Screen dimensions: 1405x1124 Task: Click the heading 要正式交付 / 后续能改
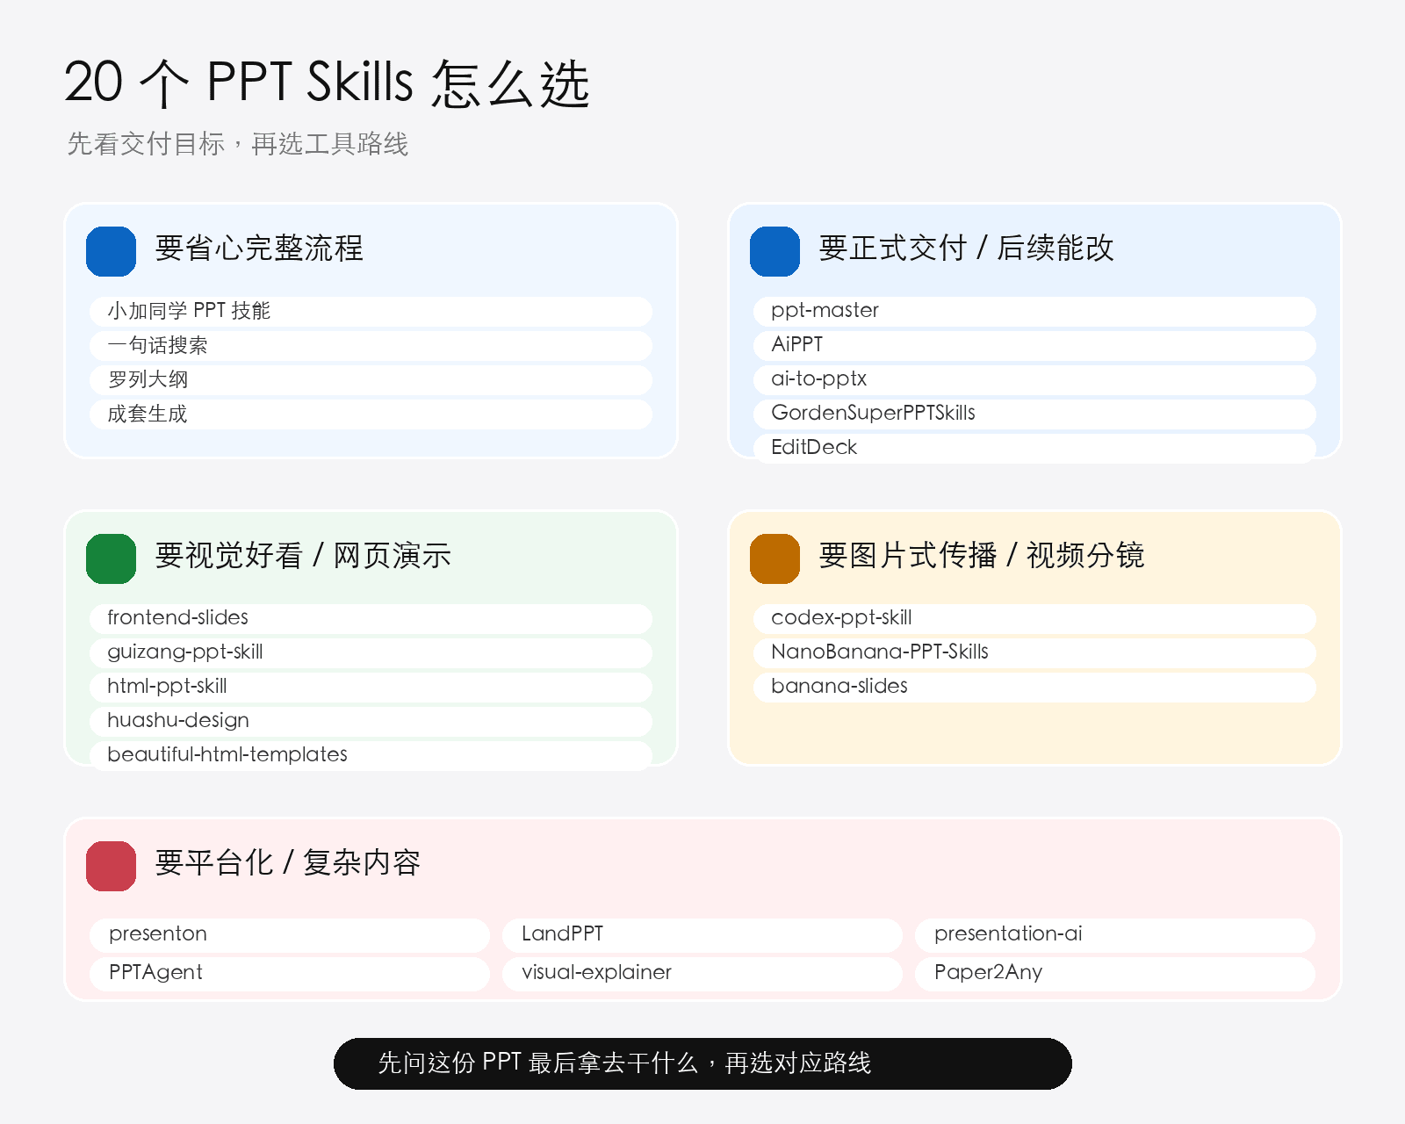tap(966, 249)
